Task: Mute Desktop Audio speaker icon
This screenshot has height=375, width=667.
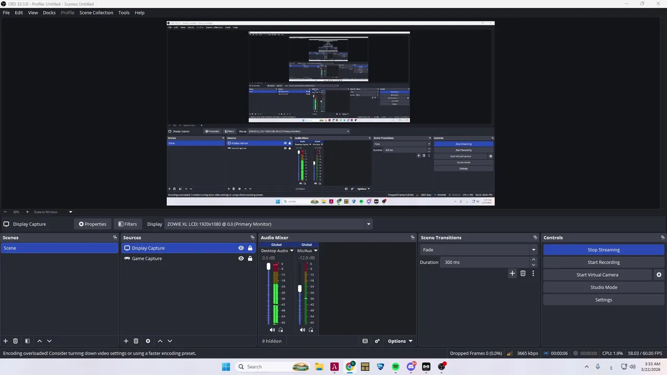Action: pyautogui.click(x=272, y=330)
